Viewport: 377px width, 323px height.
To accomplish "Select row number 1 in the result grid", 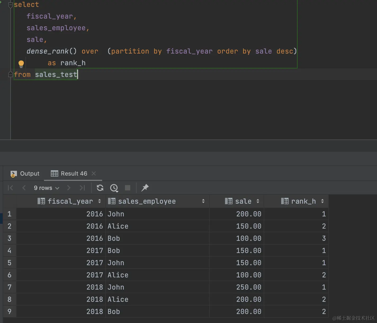I will 10,214.
